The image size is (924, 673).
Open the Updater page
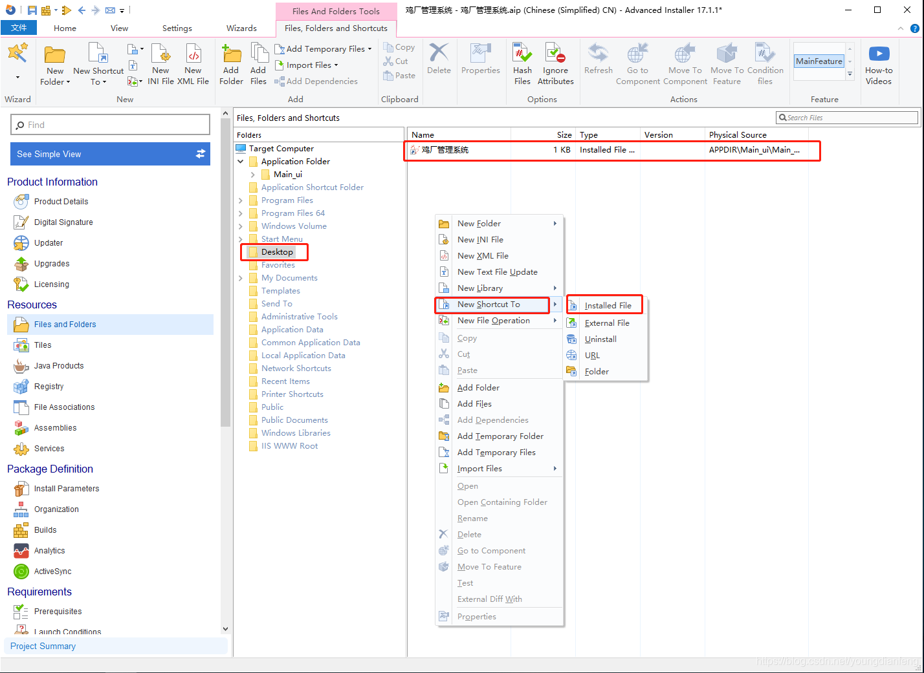pyautogui.click(x=49, y=243)
